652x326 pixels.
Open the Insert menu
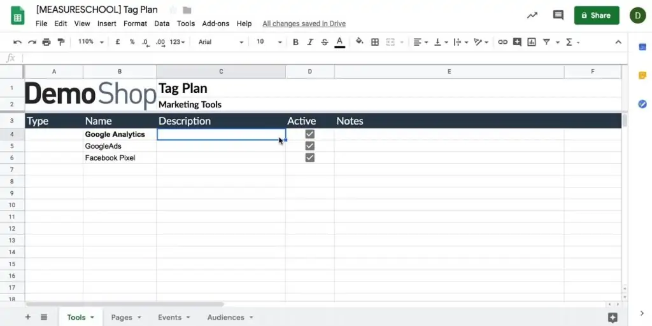point(107,24)
